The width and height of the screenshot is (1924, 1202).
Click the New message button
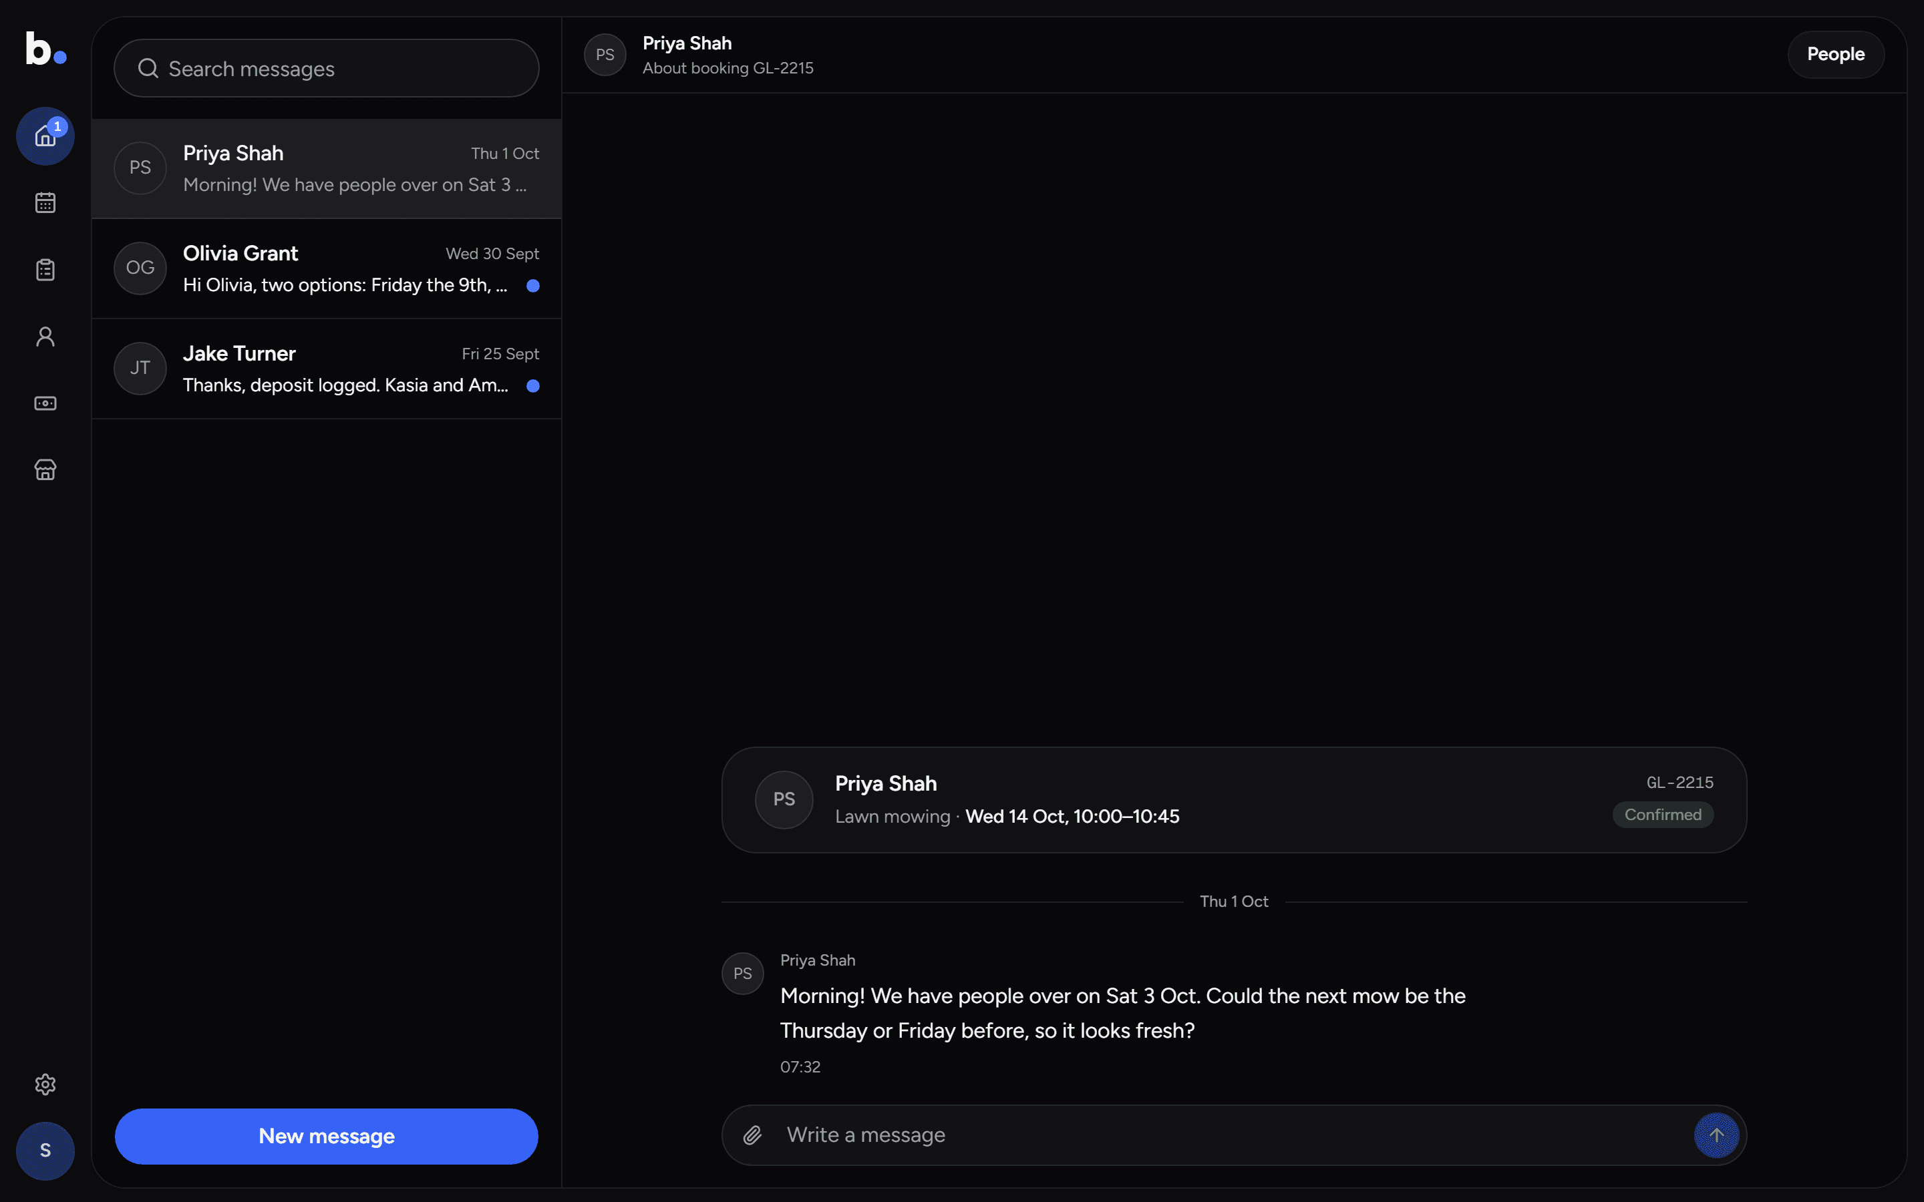[327, 1136]
